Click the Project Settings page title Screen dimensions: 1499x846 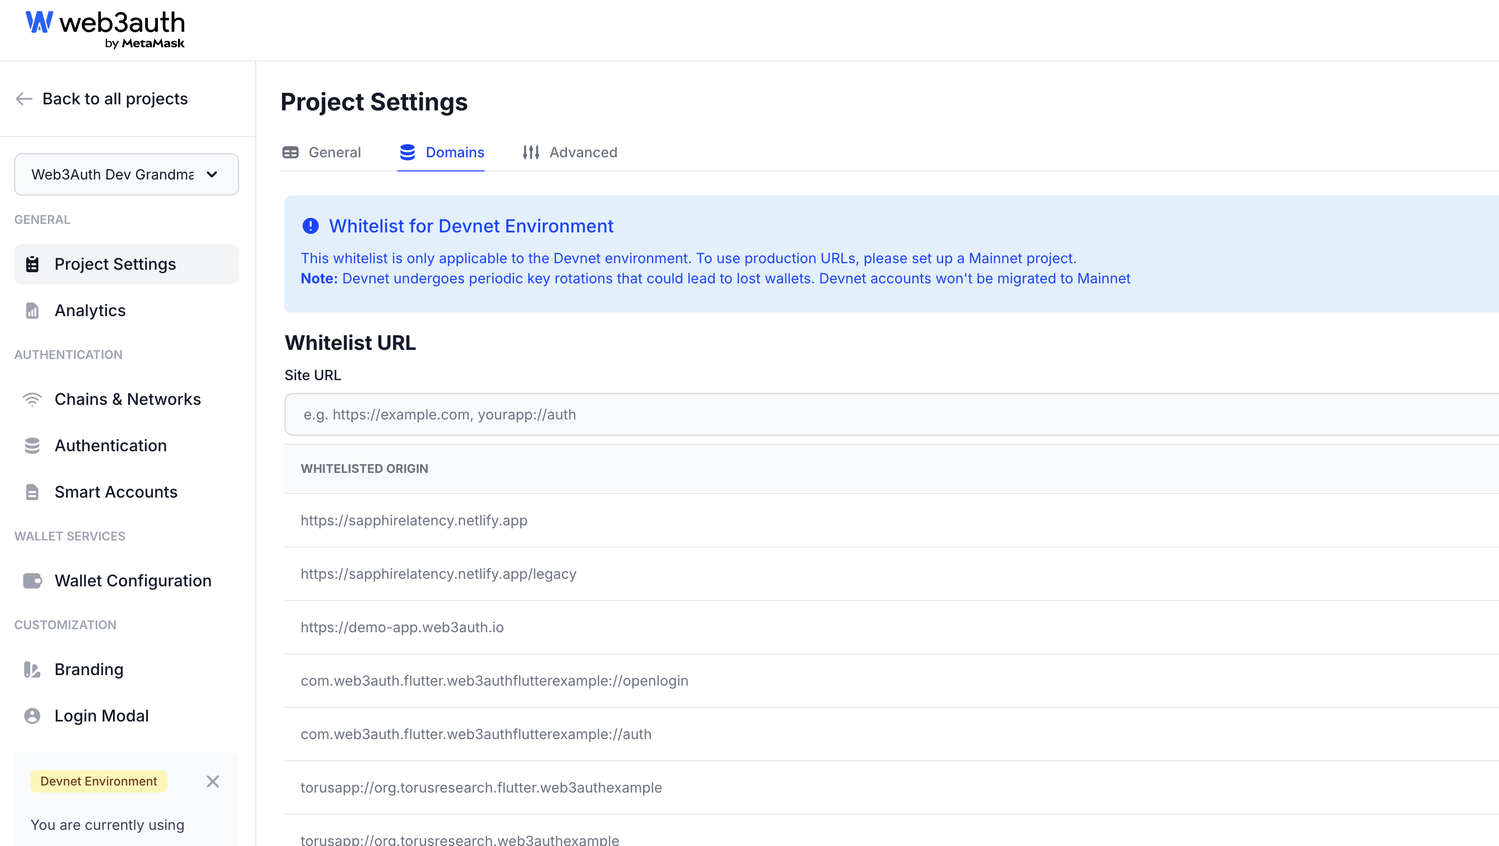coord(374,102)
